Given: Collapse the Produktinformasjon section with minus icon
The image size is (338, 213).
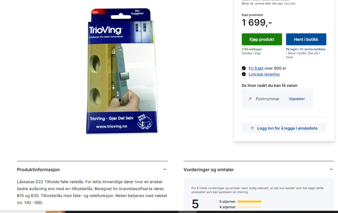Looking at the screenshot, I should click(x=165, y=169).
